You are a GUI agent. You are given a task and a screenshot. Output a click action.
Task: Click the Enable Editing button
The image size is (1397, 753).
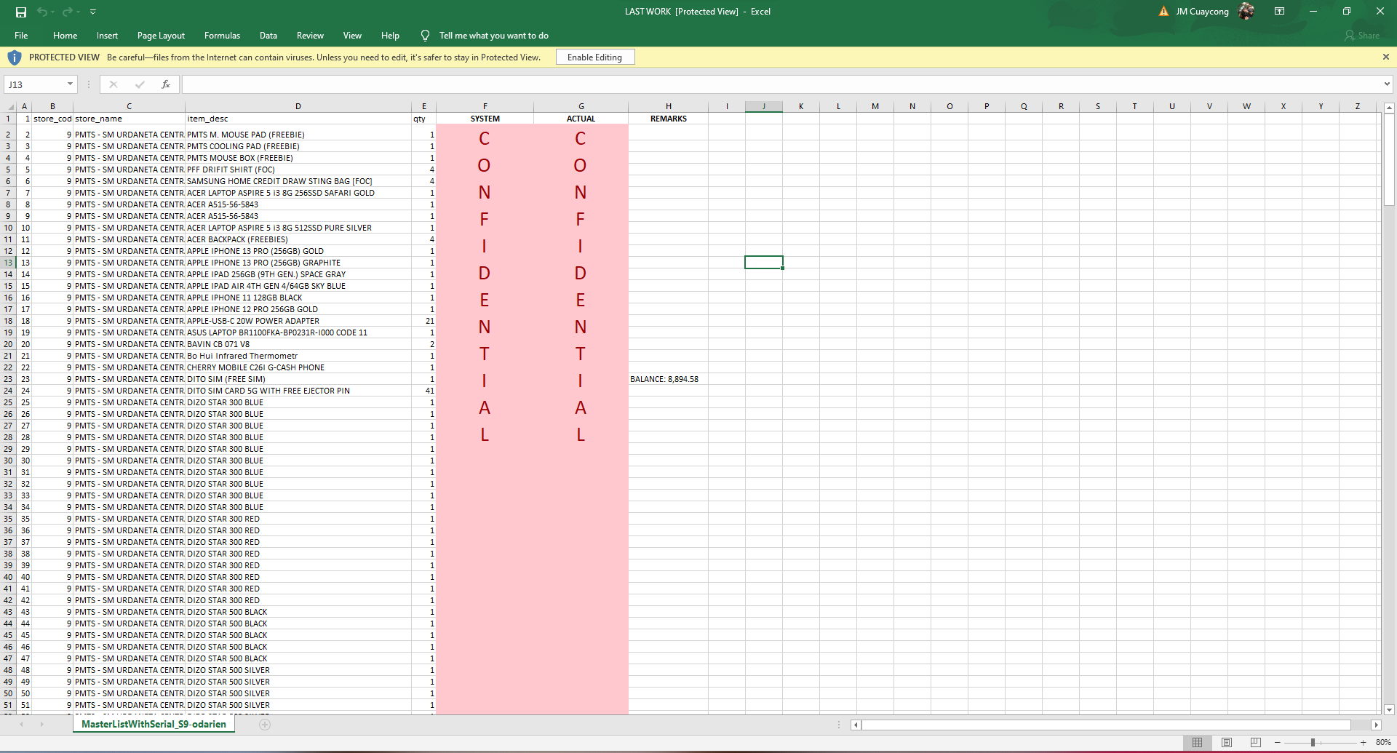tap(595, 57)
